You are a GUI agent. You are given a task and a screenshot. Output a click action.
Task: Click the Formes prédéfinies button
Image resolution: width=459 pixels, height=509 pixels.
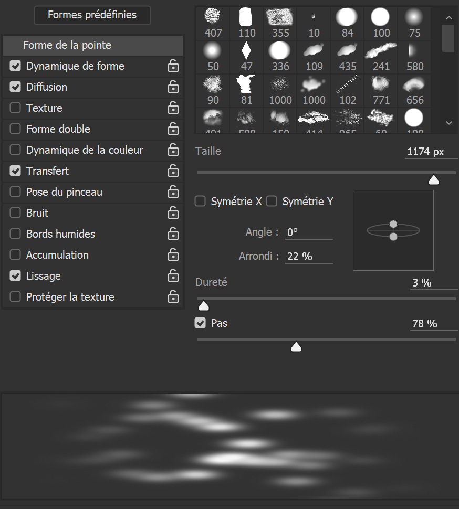point(92,15)
